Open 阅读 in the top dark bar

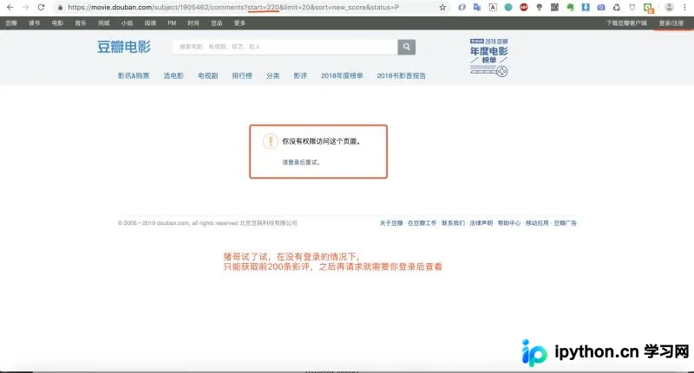tap(150, 23)
